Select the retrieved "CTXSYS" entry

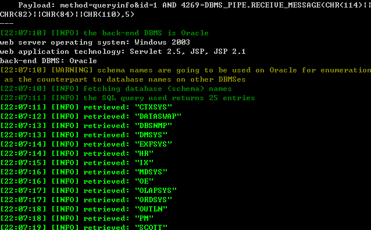pos(86,107)
